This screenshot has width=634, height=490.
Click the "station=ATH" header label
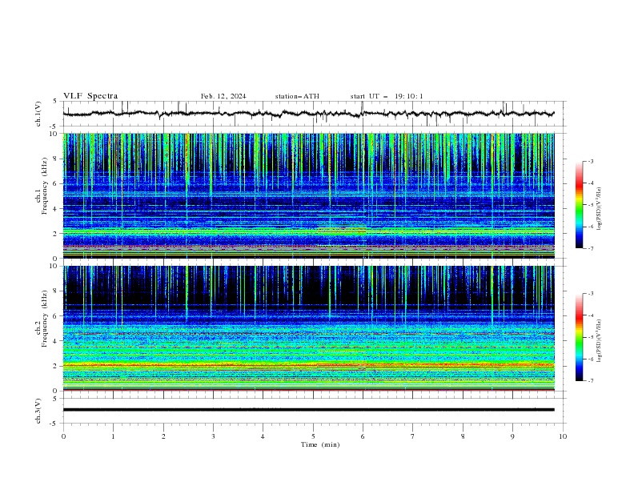coord(297,96)
